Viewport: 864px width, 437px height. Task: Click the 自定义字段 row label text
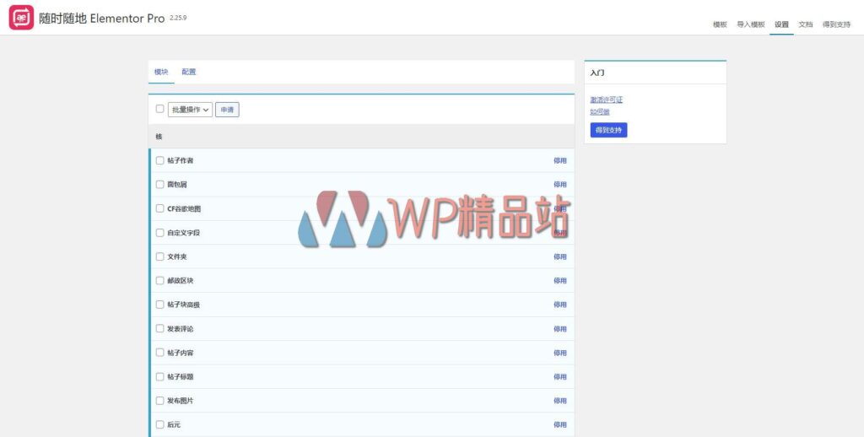(x=183, y=233)
